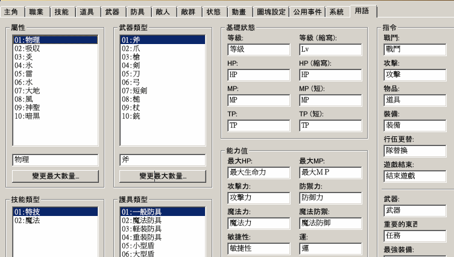This screenshot has width=454, height=257.
Task: Click the 魔法防禦 input field
Action: [330, 223]
